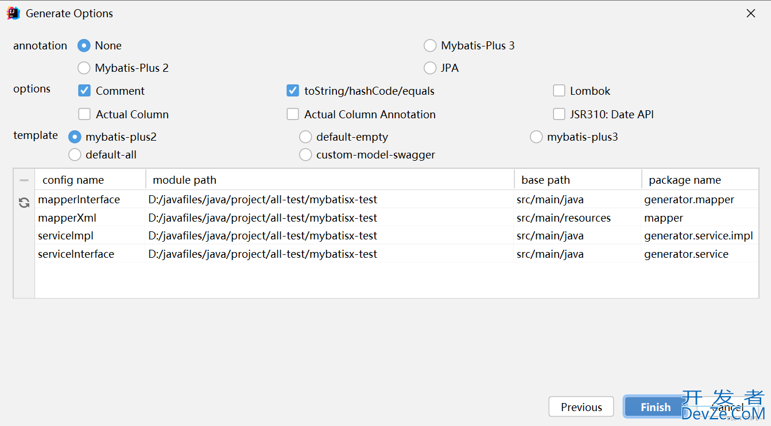The image size is (771, 426).
Task: Enable JSR310: Date API checkbox
Action: pyautogui.click(x=559, y=114)
